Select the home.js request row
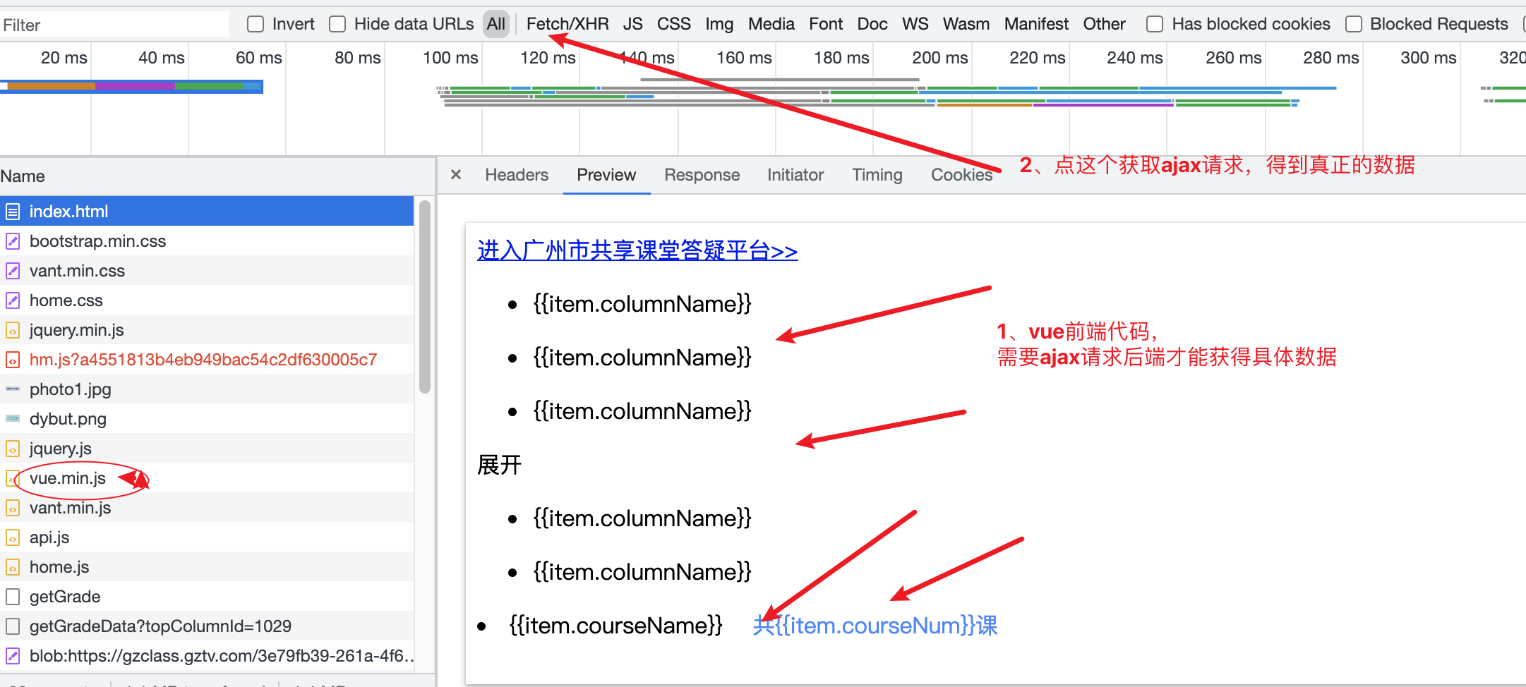This screenshot has width=1526, height=687. pyautogui.click(x=207, y=567)
